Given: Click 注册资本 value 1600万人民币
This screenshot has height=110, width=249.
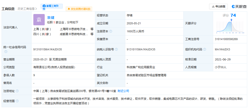Looking at the screenshot, I should (x=135, y=31).
